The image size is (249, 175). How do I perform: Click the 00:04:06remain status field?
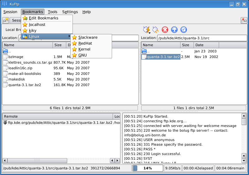point(230,168)
